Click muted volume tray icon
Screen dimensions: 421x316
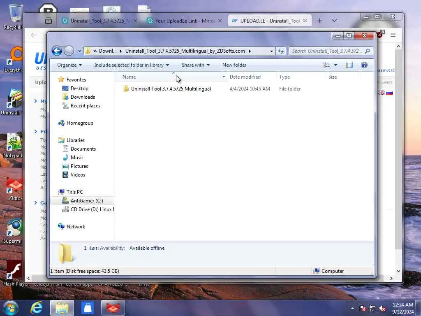tap(382, 309)
